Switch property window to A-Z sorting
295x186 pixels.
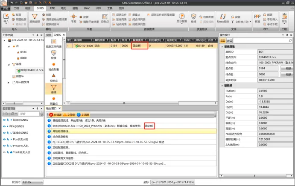coord(229,40)
